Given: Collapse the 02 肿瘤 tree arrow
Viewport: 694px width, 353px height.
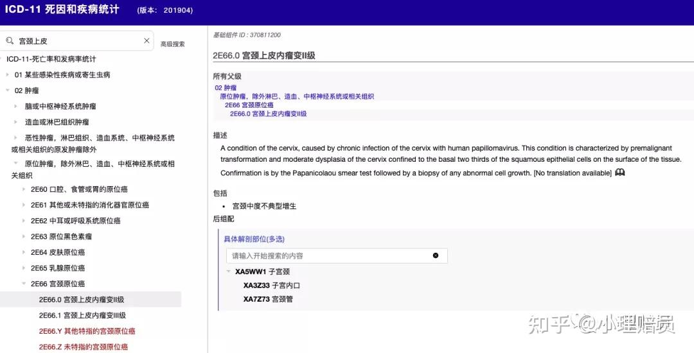Looking at the screenshot, I should (x=7, y=90).
